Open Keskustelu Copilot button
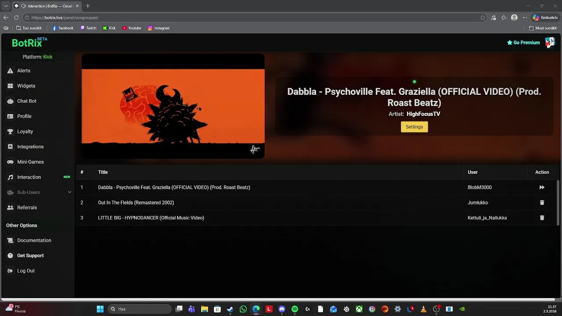The width and height of the screenshot is (562, 316). (545, 18)
